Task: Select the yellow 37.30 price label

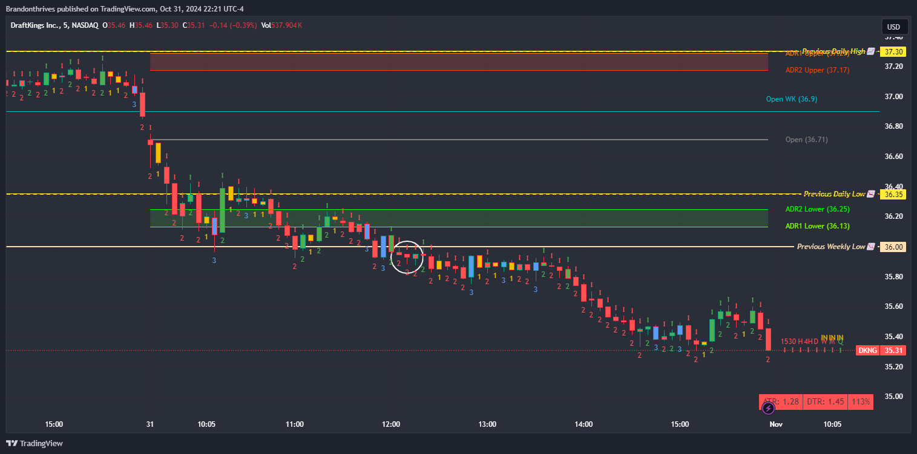Action: coord(893,51)
